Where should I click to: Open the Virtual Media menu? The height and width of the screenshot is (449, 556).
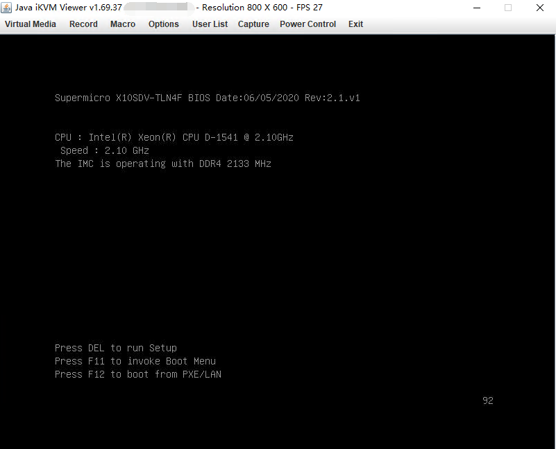31,24
